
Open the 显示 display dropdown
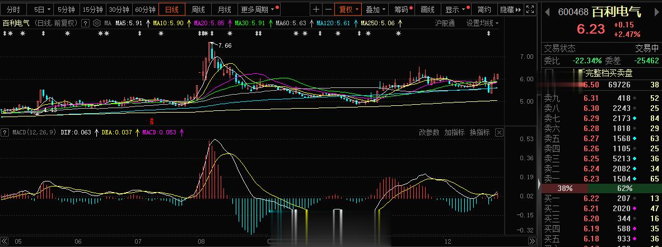tap(455, 10)
